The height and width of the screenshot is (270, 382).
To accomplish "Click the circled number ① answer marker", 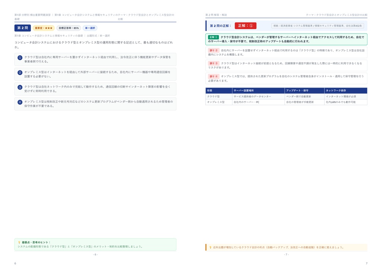I will pos(20,58).
